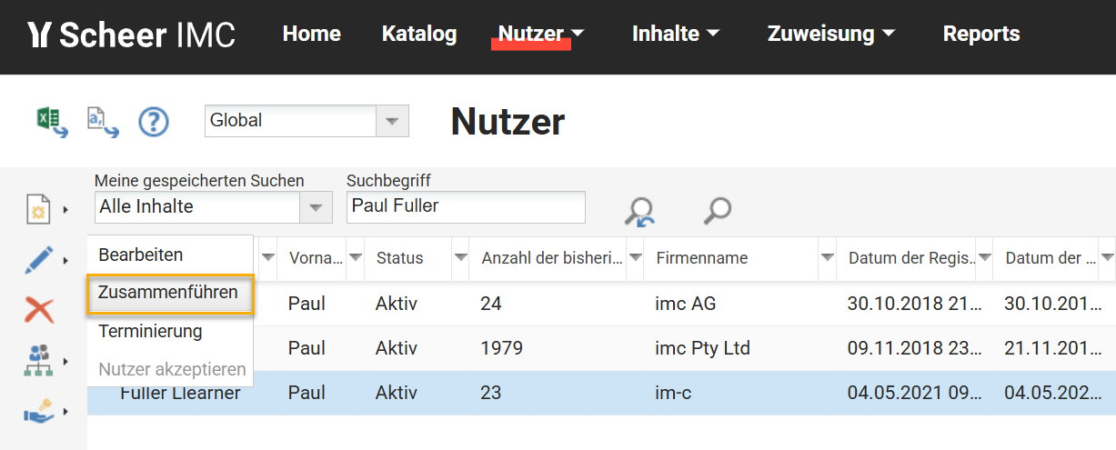Click the text export icon beside Excel
The image size is (1116, 450).
click(x=102, y=121)
